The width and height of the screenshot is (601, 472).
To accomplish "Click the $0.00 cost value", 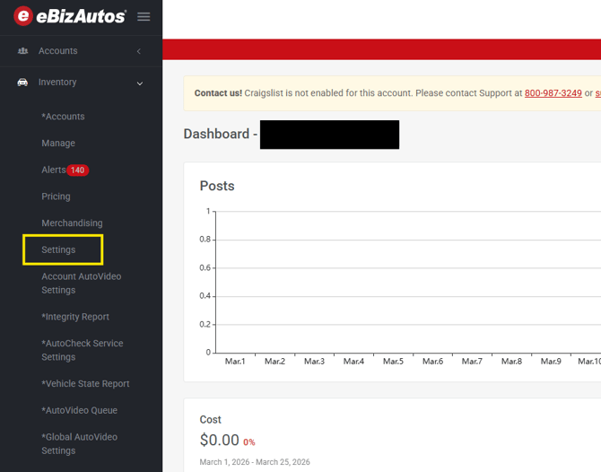I will pyautogui.click(x=220, y=440).
